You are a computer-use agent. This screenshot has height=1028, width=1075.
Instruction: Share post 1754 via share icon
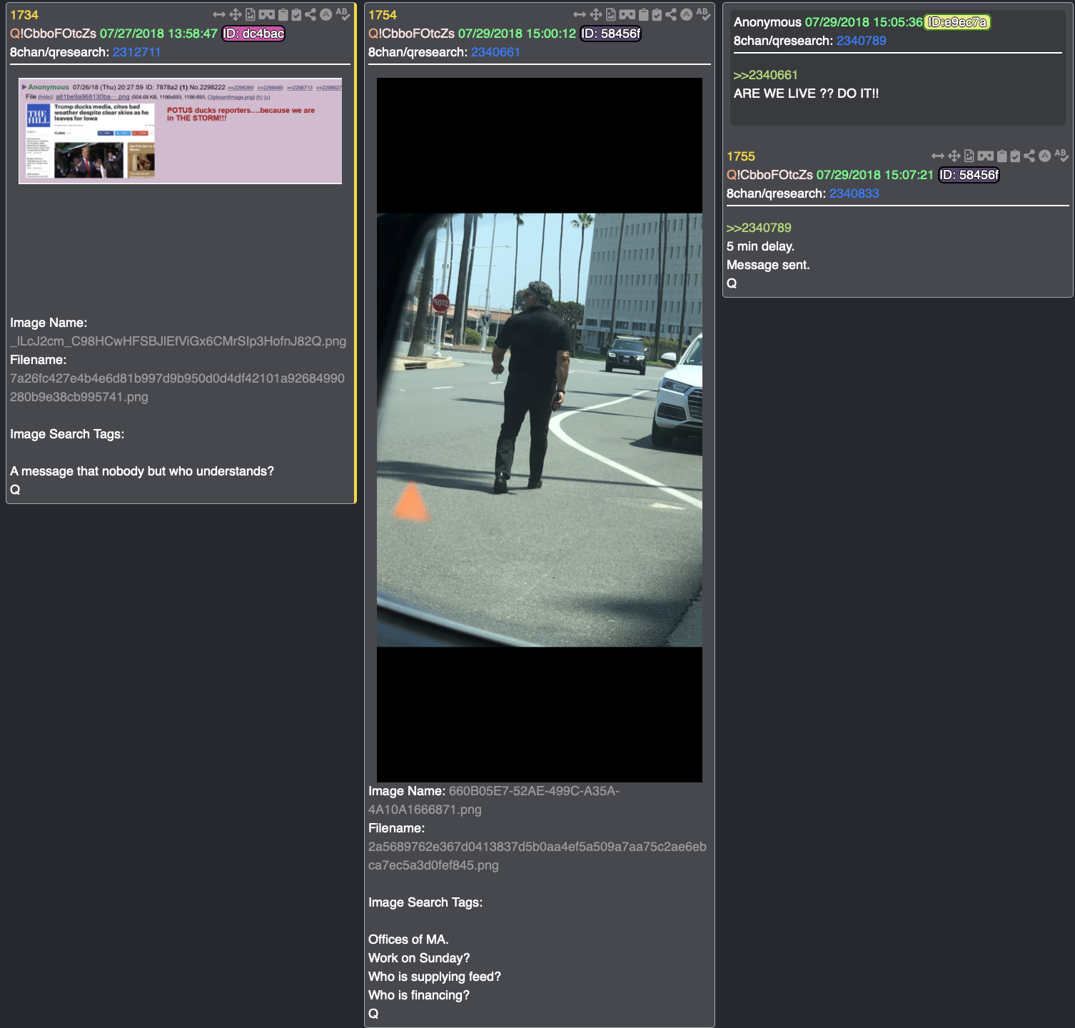(x=671, y=14)
